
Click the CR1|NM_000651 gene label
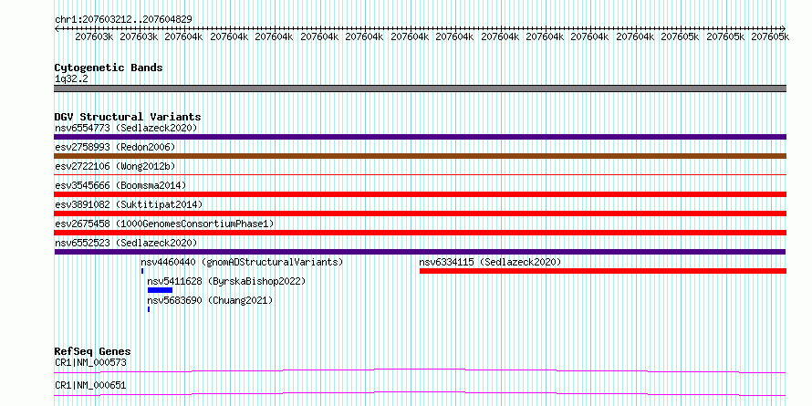pos(90,385)
